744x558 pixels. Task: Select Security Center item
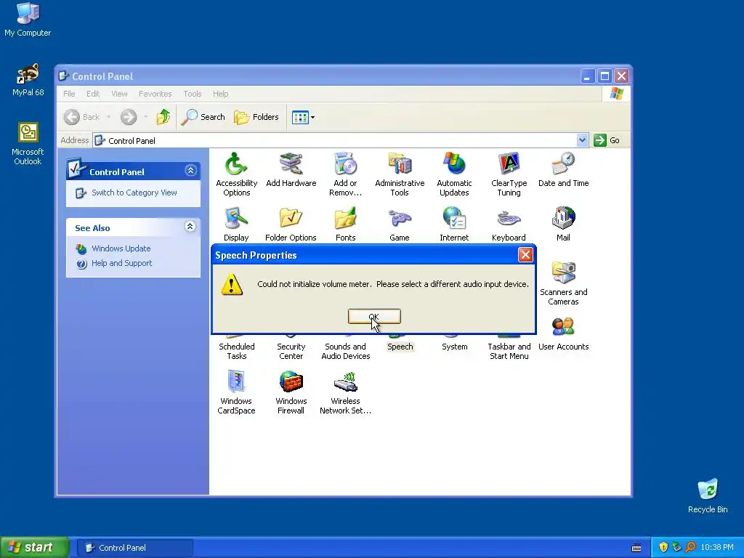click(x=291, y=351)
